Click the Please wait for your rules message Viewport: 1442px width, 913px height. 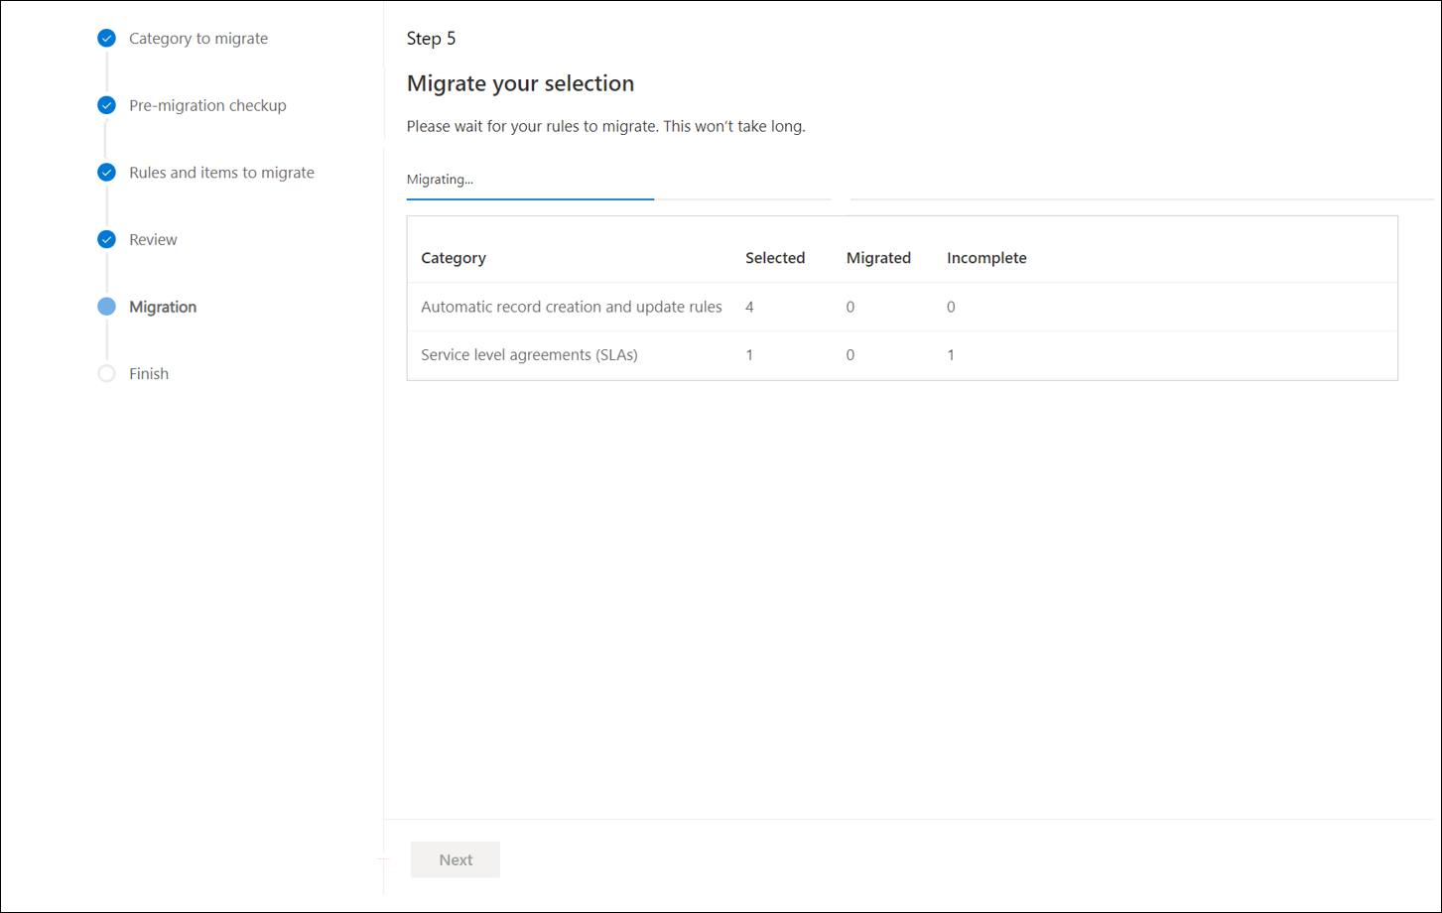click(x=605, y=127)
